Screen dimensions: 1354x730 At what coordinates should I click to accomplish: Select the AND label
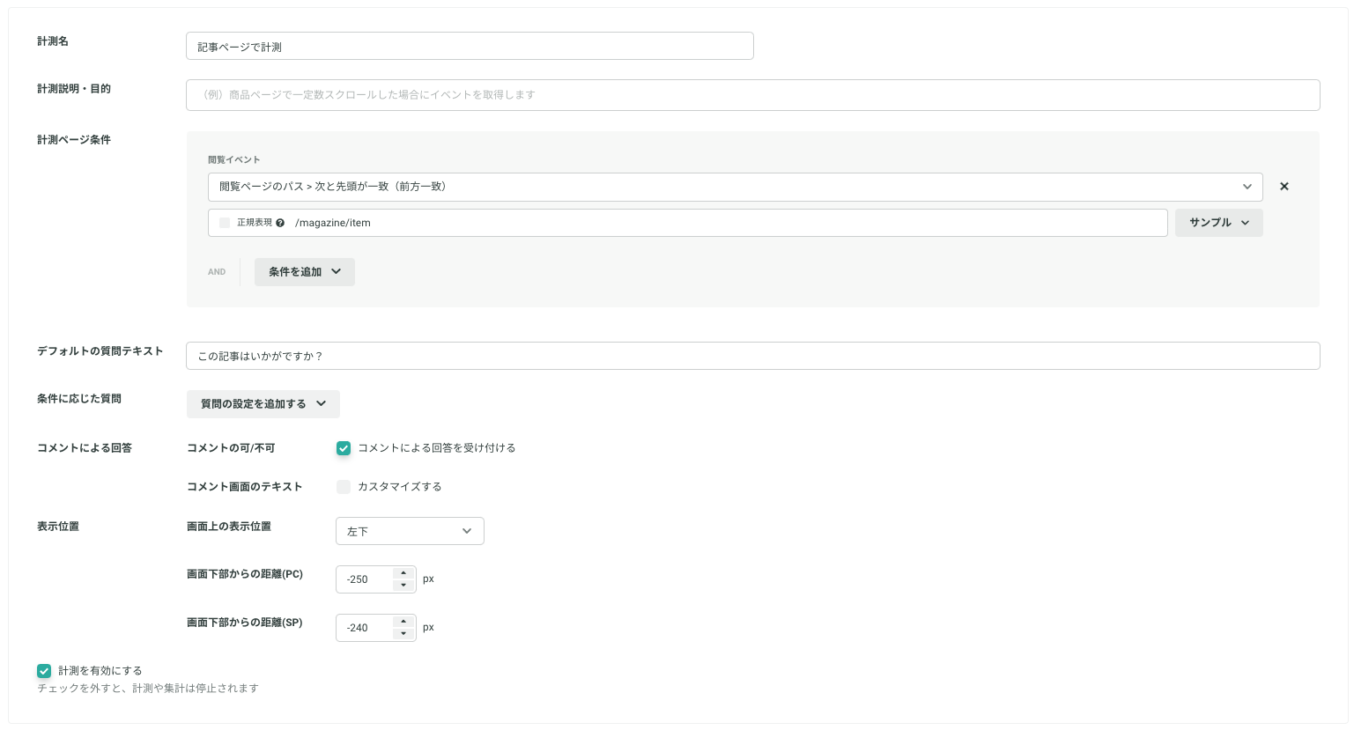[x=217, y=272]
